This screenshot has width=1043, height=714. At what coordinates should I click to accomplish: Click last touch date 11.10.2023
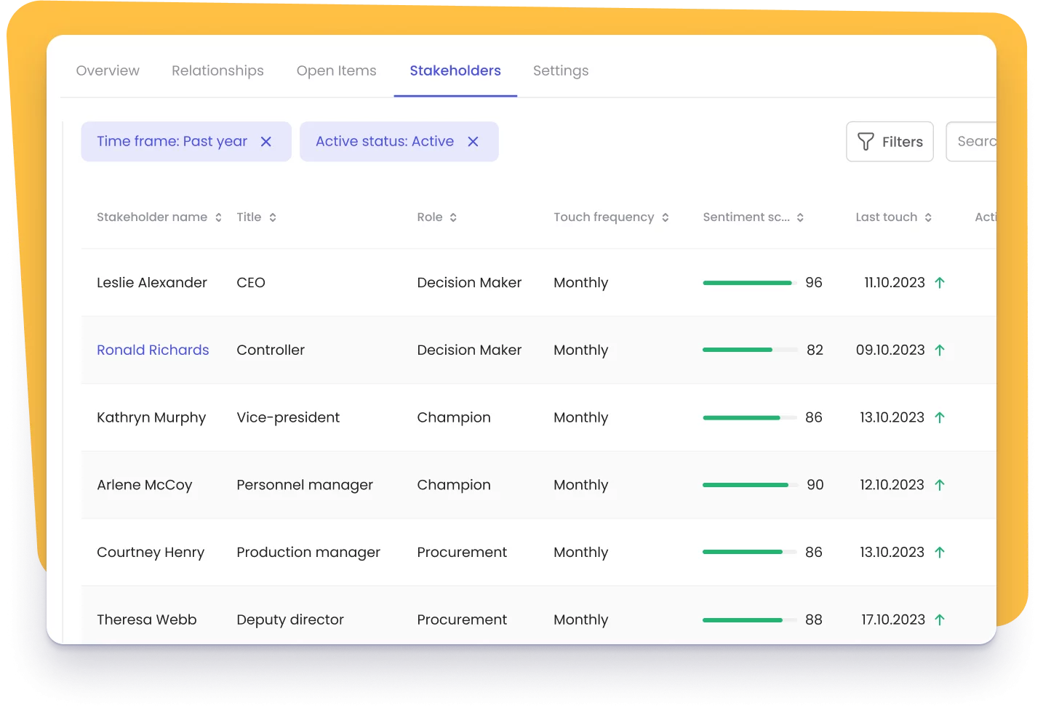(895, 282)
